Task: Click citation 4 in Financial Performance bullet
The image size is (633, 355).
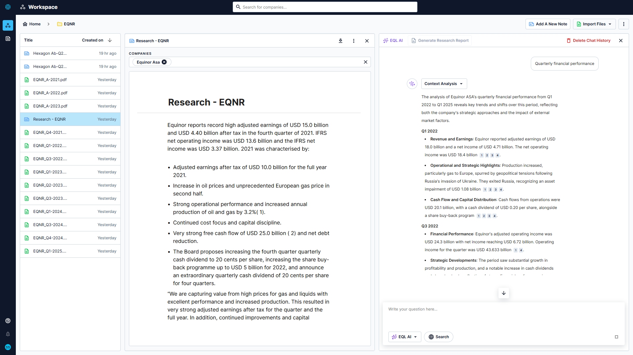Action: [x=521, y=250]
